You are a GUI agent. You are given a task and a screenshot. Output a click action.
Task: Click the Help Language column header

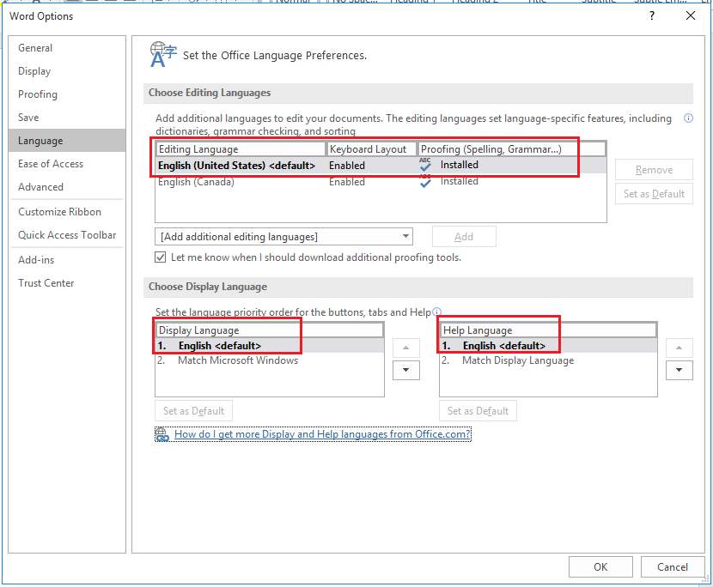(548, 330)
